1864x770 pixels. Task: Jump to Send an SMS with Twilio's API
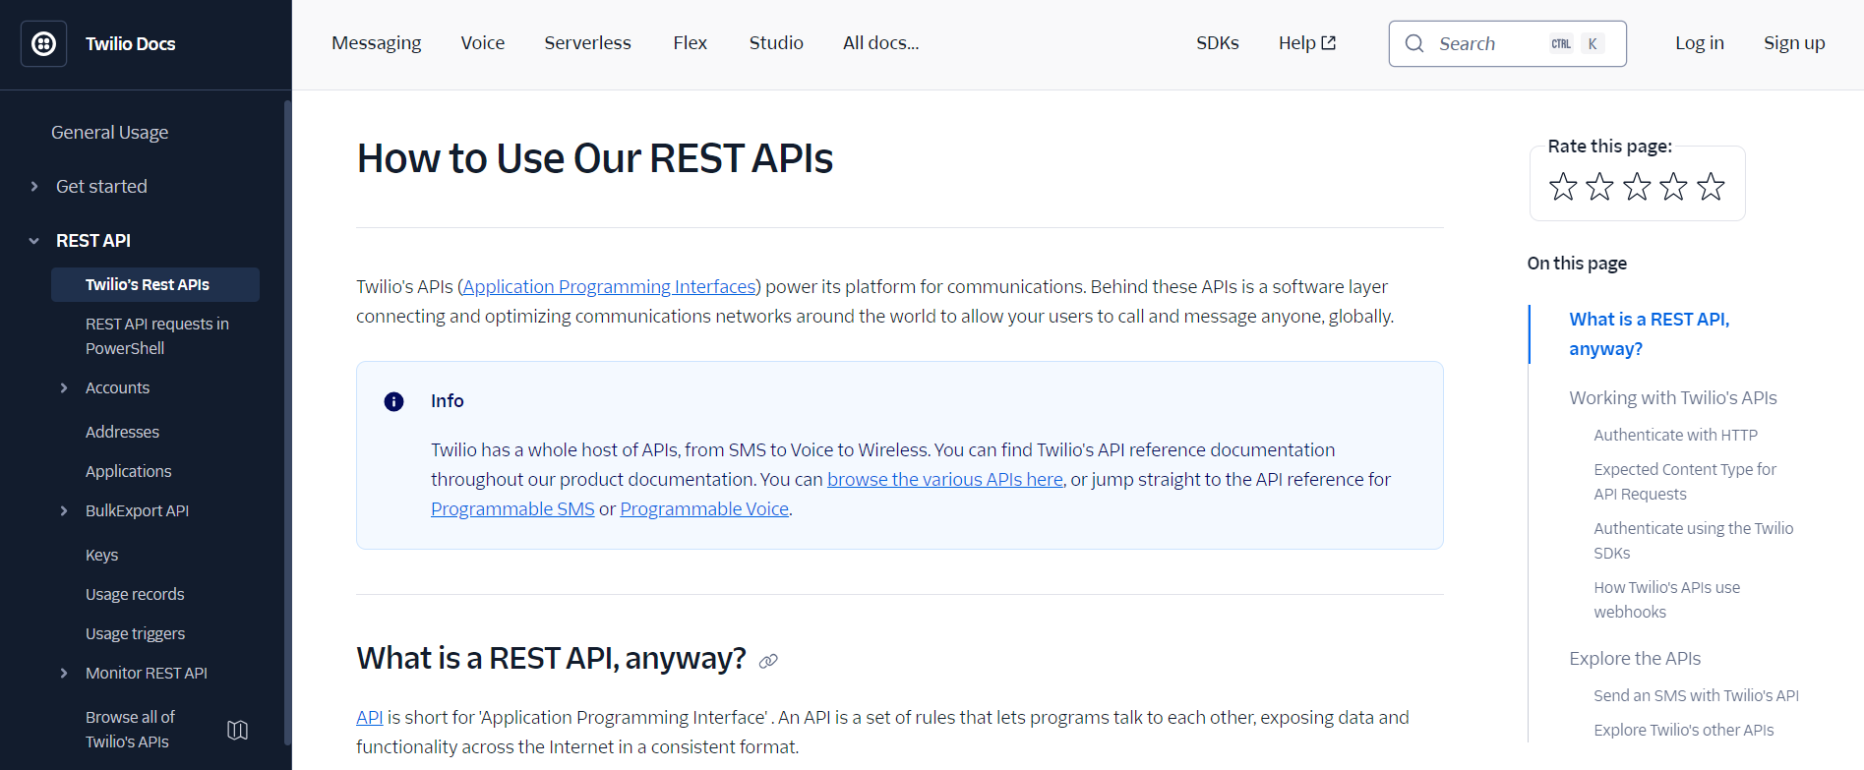1696,695
